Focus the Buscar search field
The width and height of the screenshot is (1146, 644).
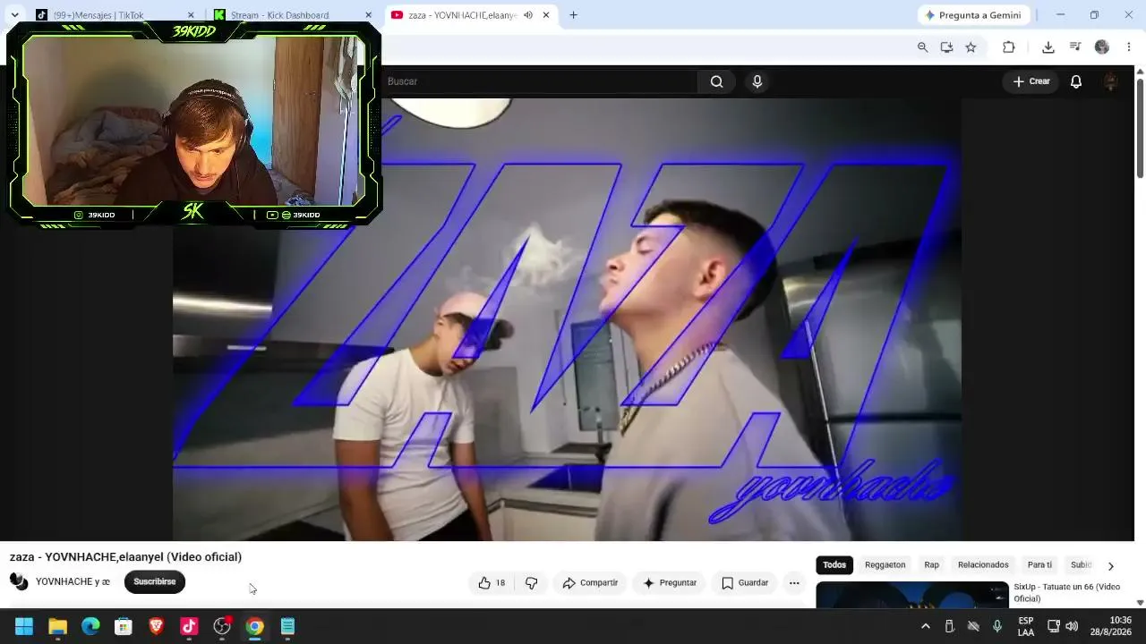[540, 81]
